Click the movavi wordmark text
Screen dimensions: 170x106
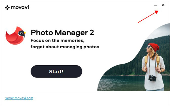[20, 7]
